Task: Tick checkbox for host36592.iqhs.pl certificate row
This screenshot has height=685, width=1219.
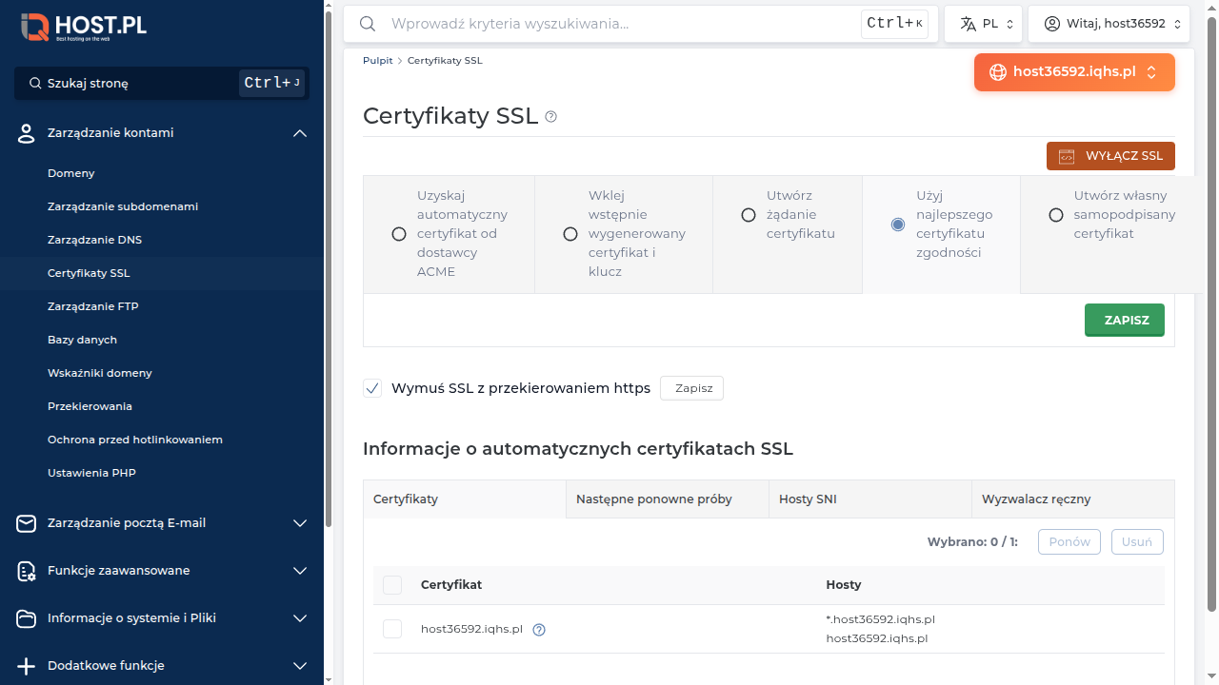Action: [x=392, y=629]
